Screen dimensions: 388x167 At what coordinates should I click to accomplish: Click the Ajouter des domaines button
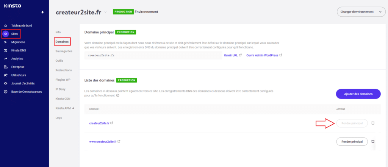point(358,94)
